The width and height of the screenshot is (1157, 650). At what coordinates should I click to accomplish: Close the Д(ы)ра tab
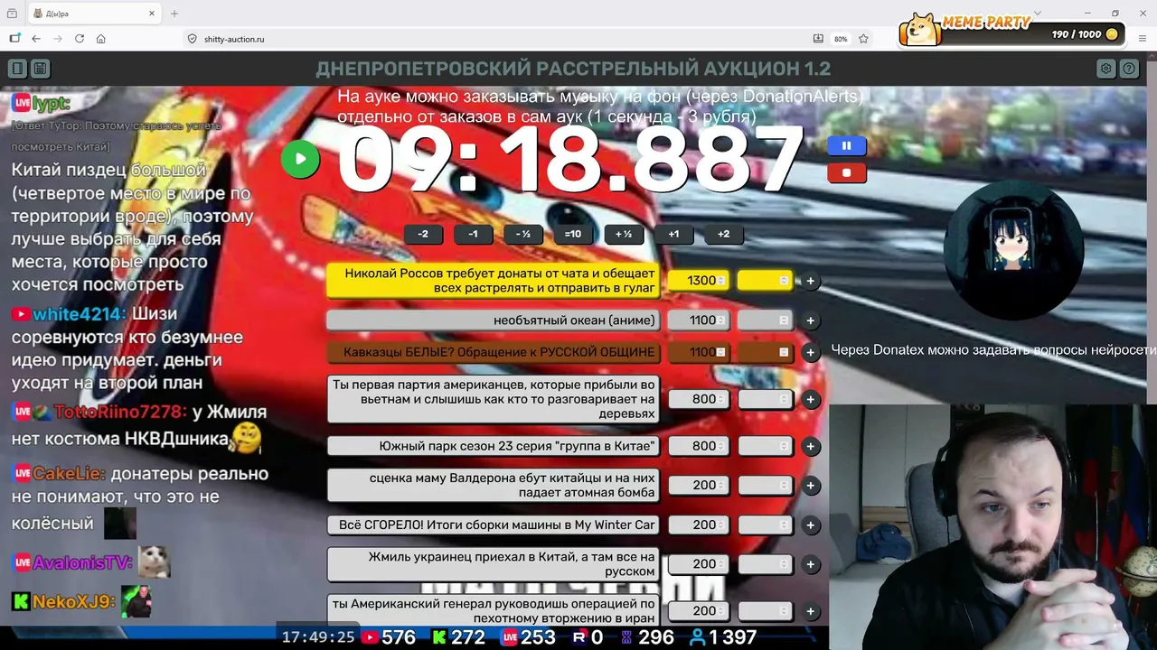[x=151, y=14]
